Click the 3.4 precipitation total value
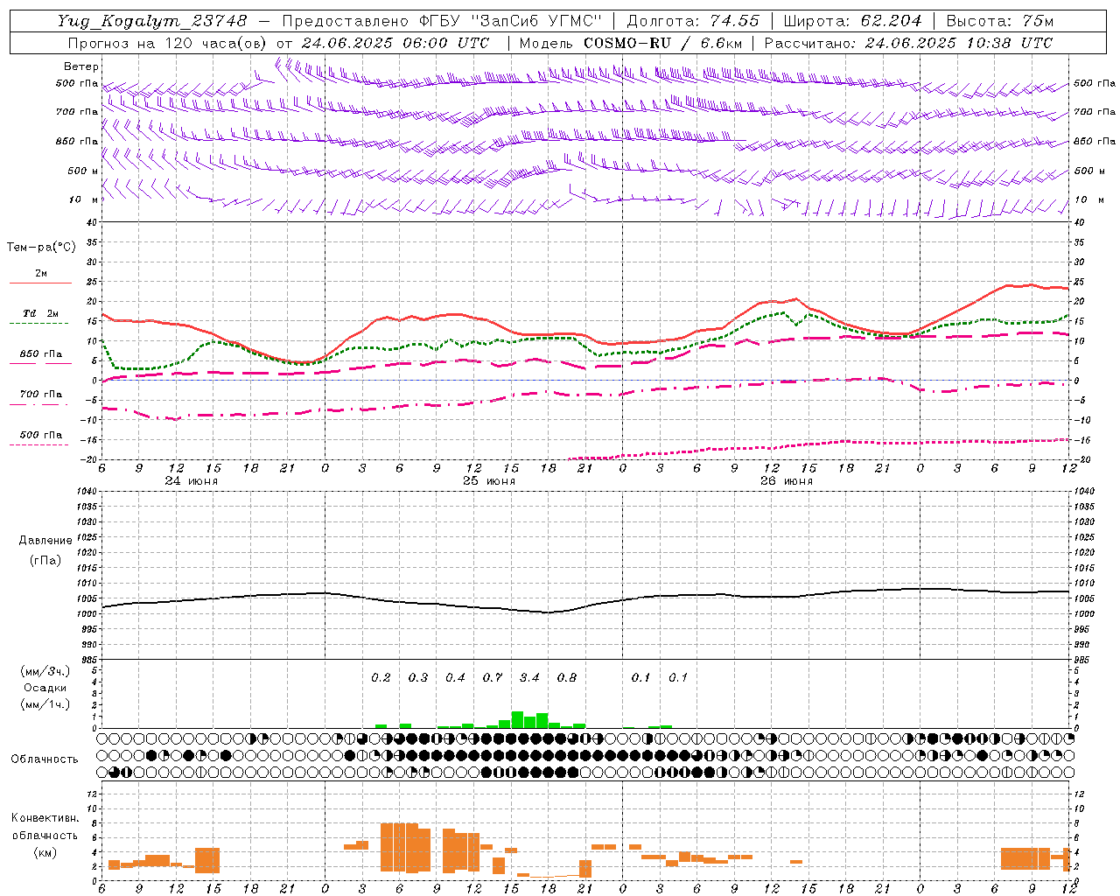Viewport: 1120px width, 896px height. coord(529,677)
